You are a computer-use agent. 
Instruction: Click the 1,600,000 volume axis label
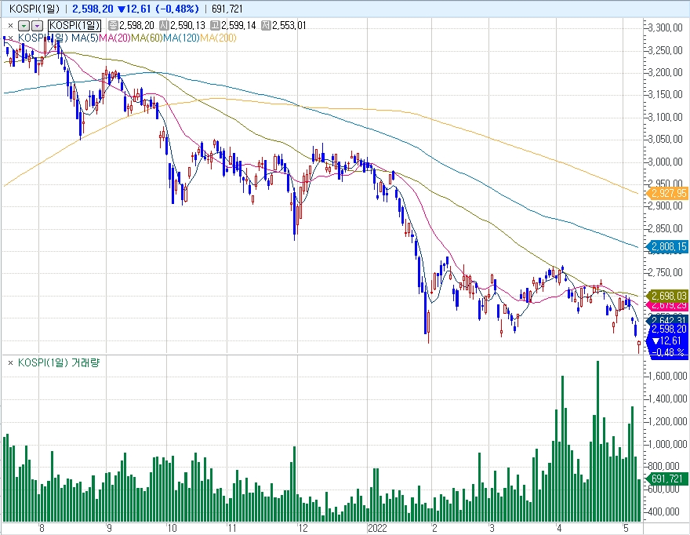(667, 376)
